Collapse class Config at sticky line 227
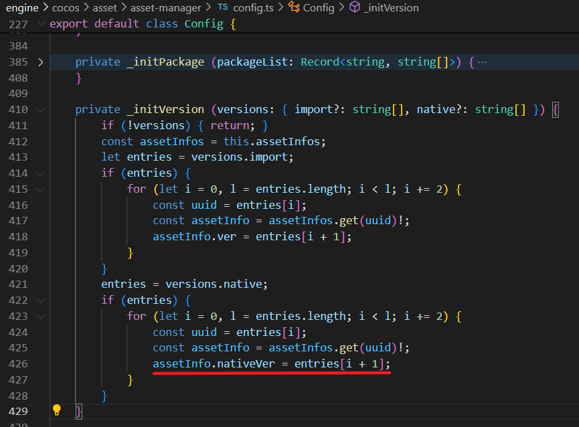This screenshot has height=427, width=579. click(x=42, y=23)
